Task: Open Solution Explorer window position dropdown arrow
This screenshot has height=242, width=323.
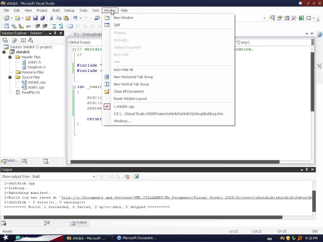Action: [50, 33]
